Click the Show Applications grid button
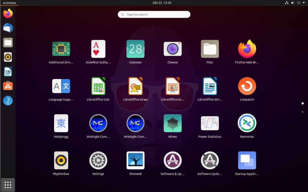The image size is (308, 192). coord(8,185)
